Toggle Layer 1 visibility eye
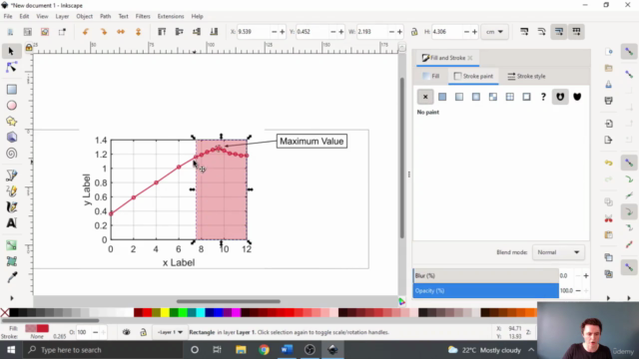 [127, 332]
